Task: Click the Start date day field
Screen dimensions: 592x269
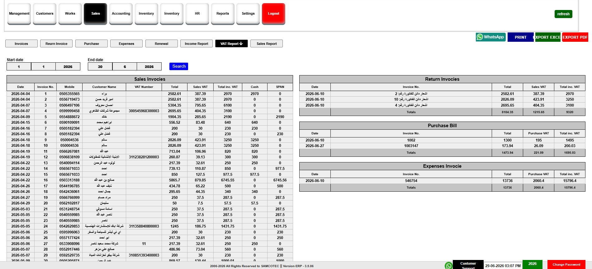Action: click(19, 67)
